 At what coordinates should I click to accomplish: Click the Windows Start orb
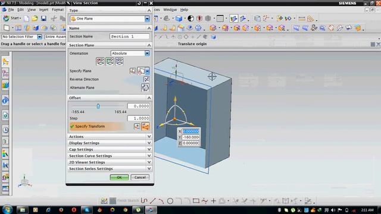[x=7, y=210]
